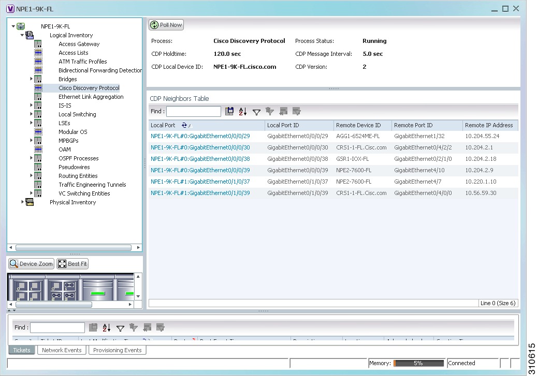This screenshot has width=537, height=376.
Task: Click the Logical Inventory icon in the tree
Action: (30, 35)
